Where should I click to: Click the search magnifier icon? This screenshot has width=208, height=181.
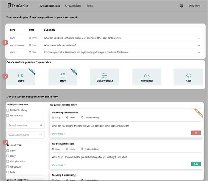41,125
